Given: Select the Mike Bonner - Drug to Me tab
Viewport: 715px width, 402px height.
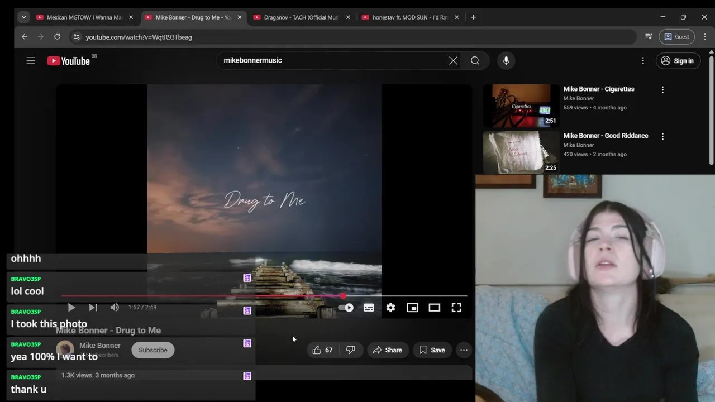Looking at the screenshot, I should 193,17.
